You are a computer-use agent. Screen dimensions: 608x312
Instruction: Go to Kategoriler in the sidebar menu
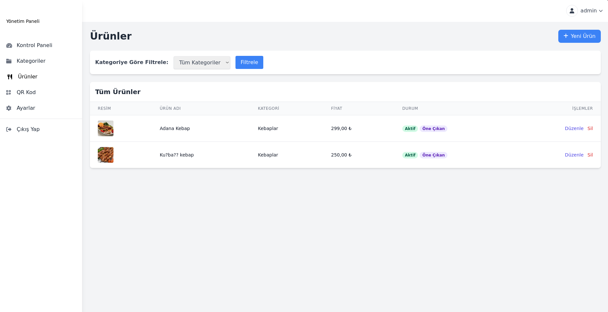tap(31, 61)
